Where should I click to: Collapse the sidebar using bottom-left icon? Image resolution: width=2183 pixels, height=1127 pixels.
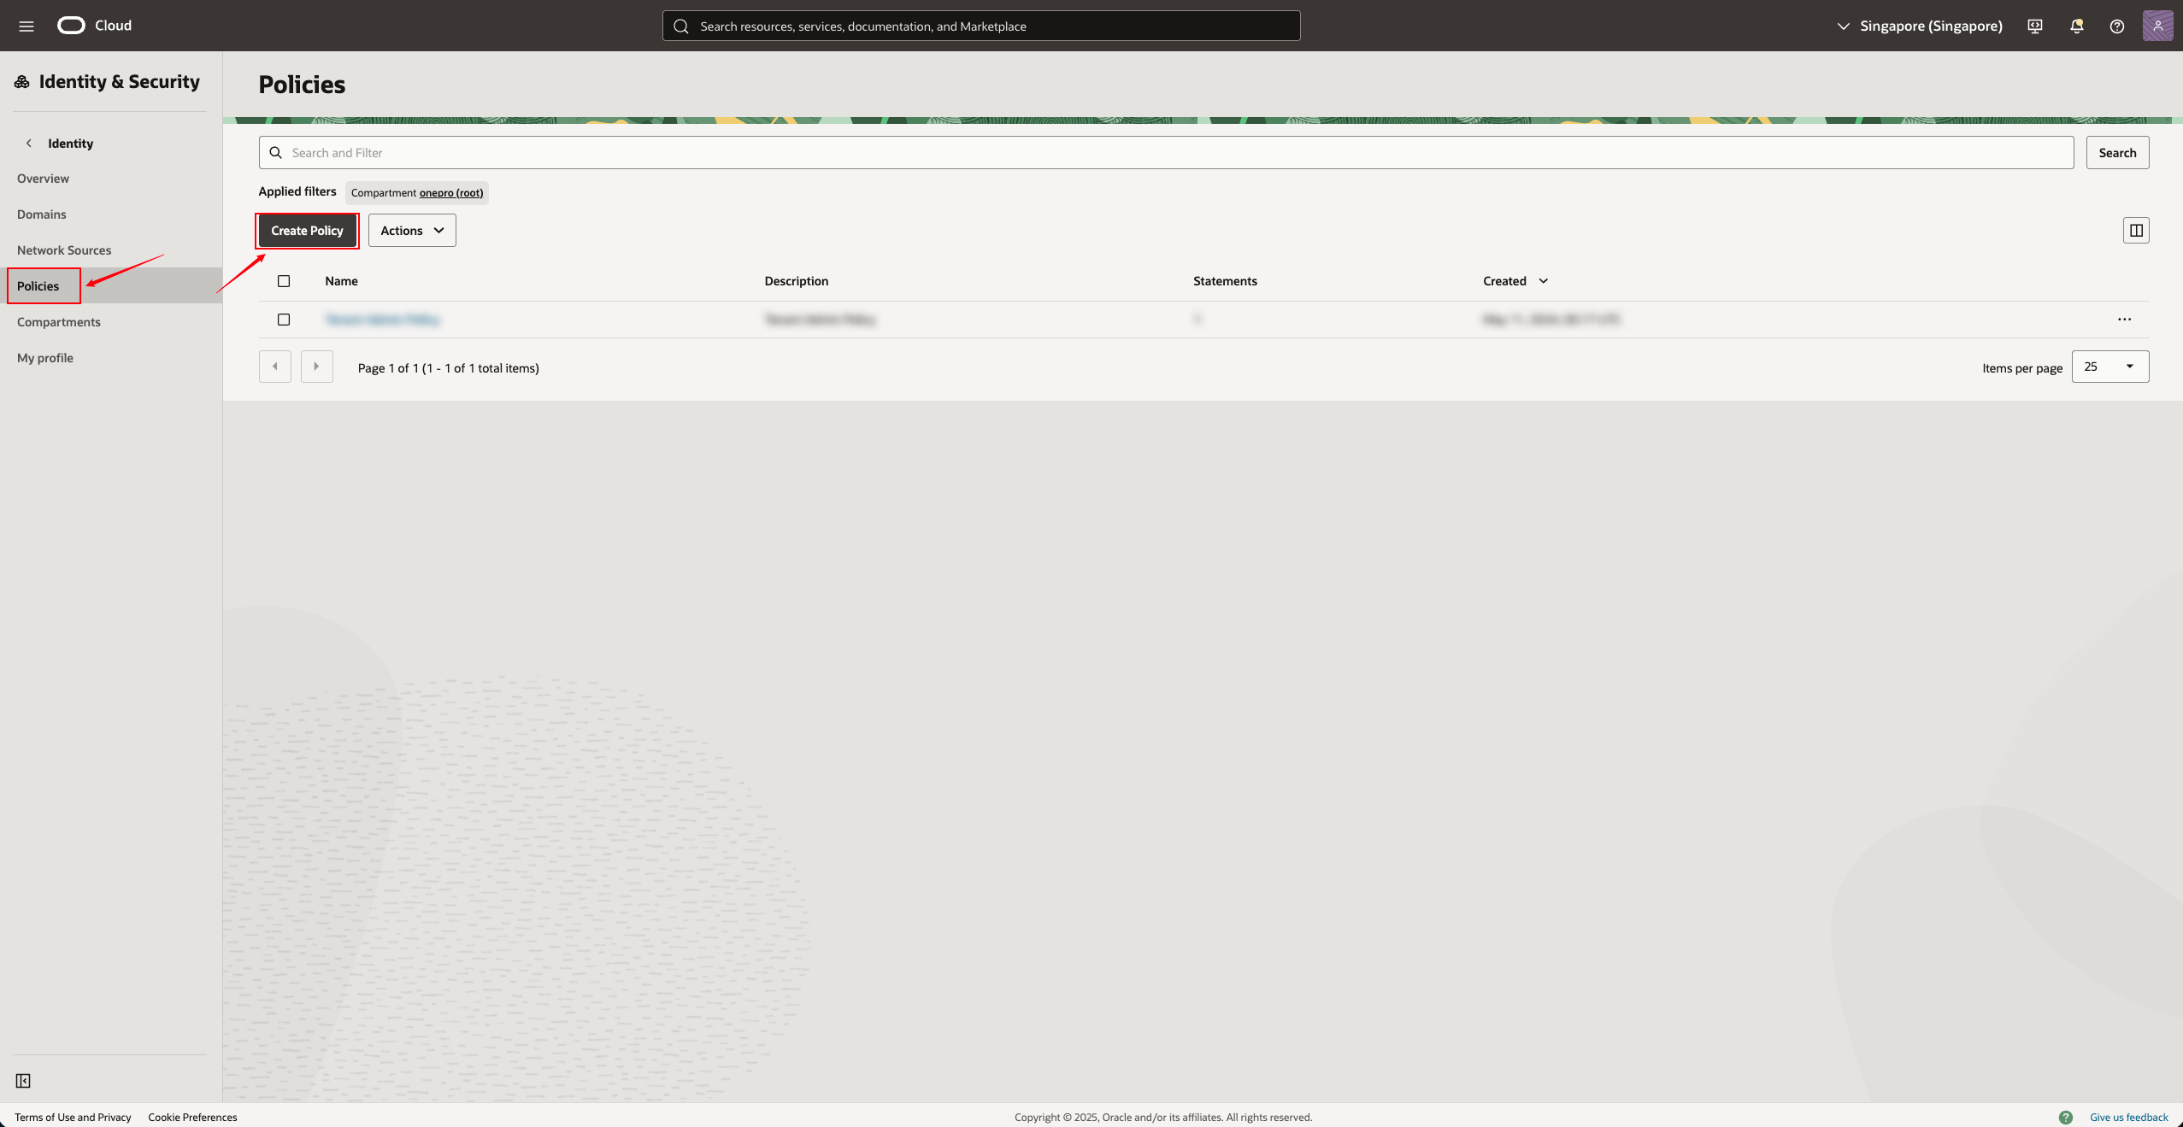pyautogui.click(x=23, y=1081)
